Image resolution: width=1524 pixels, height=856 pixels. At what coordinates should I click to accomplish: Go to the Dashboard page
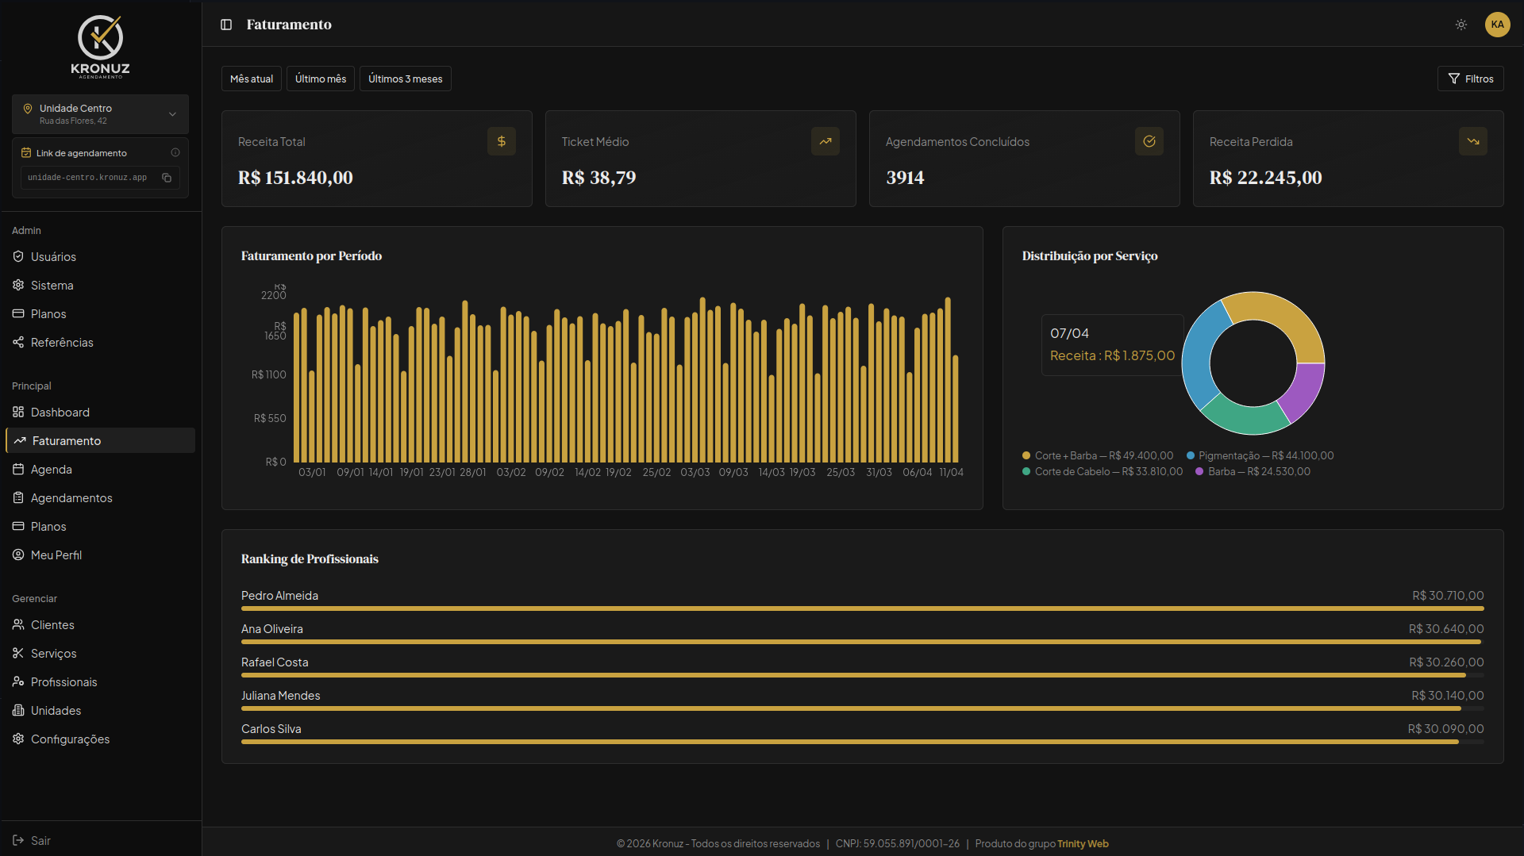click(60, 413)
